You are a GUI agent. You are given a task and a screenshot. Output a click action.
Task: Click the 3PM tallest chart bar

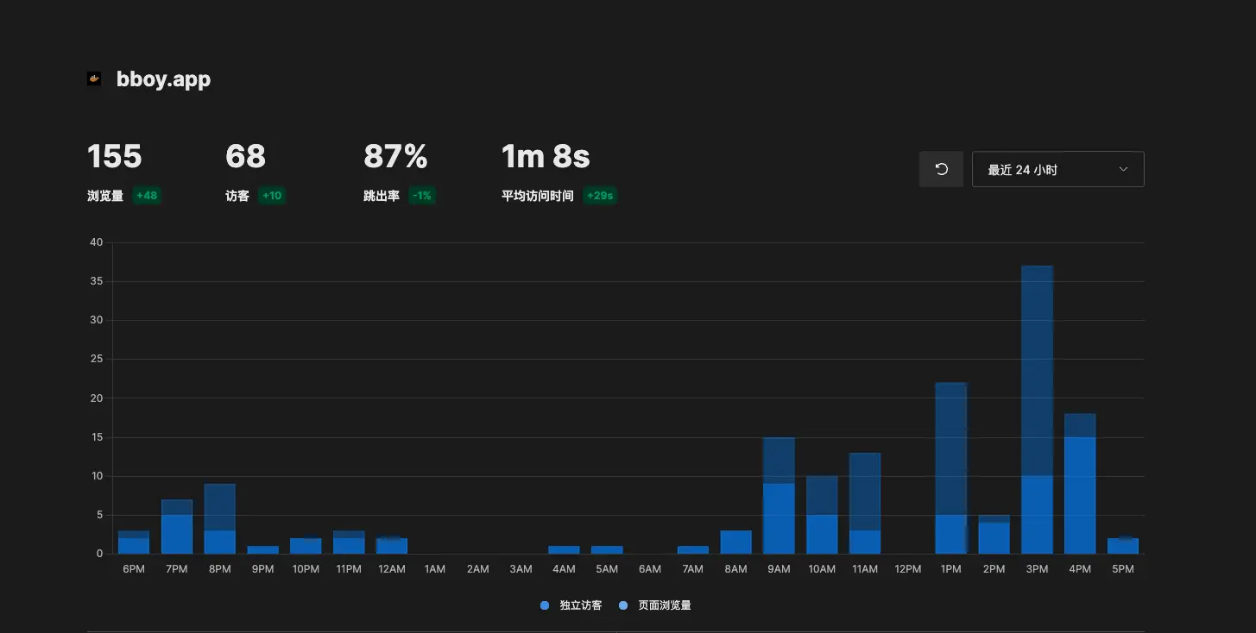1037,410
